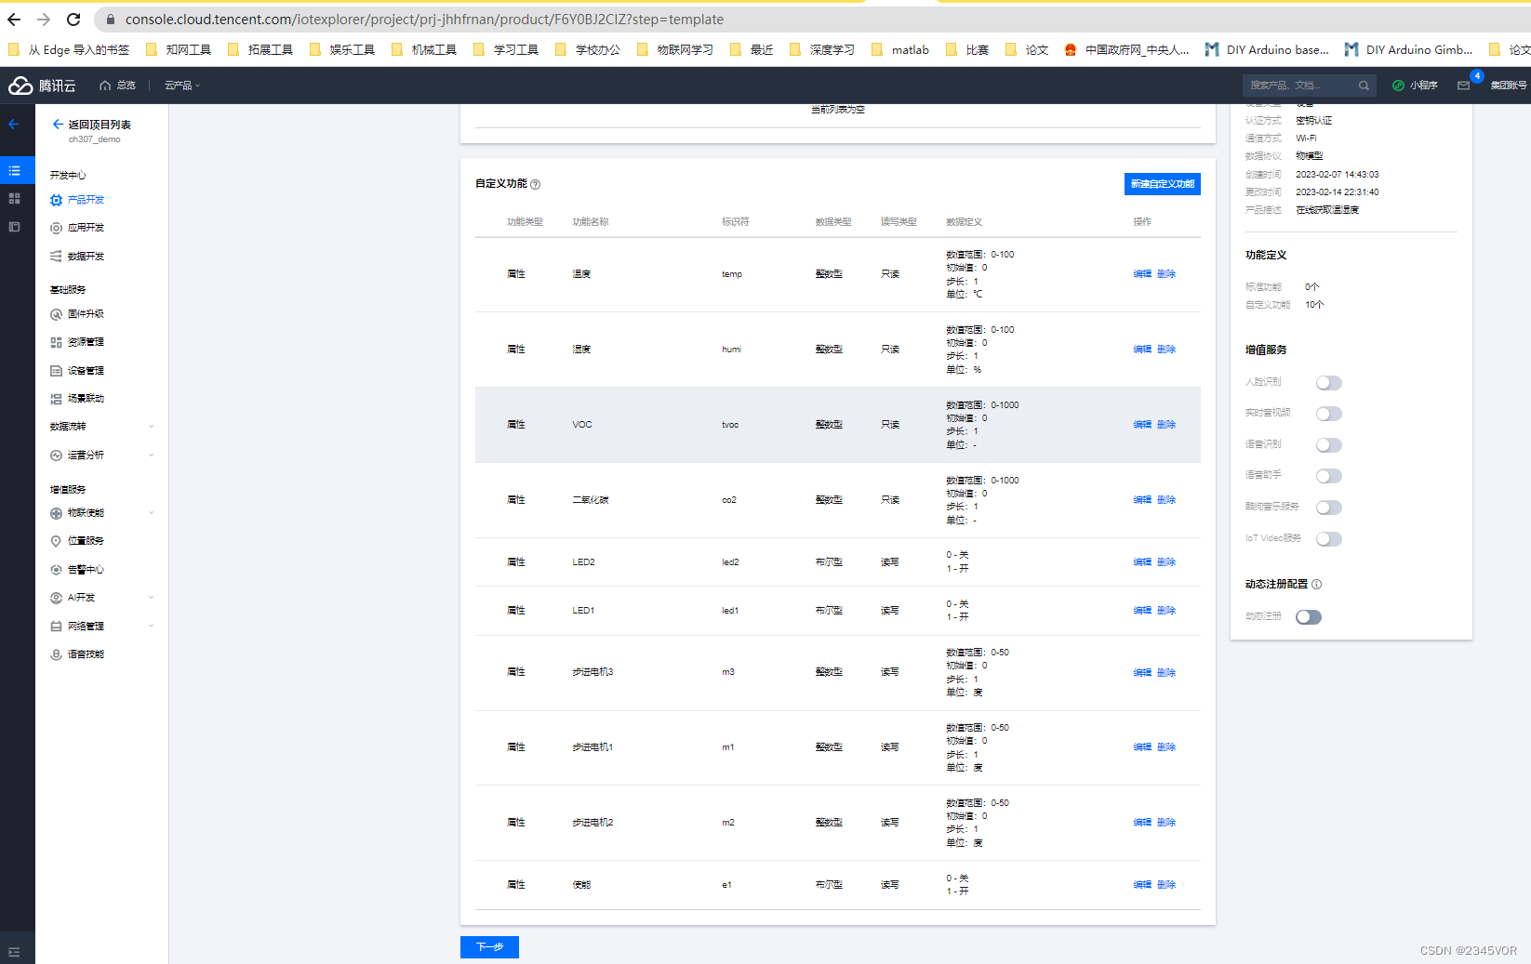The height and width of the screenshot is (964, 1531).
Task: Click the AI开发 icon in sidebar
Action: pyautogui.click(x=56, y=598)
